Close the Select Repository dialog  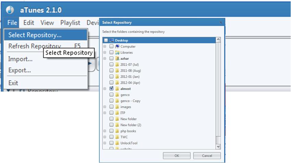(221, 23)
